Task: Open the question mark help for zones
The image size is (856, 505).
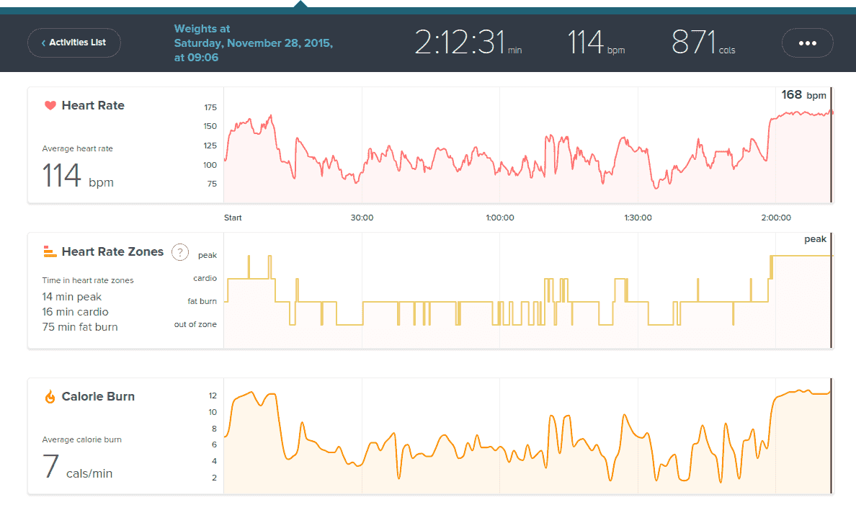Action: coord(179,252)
